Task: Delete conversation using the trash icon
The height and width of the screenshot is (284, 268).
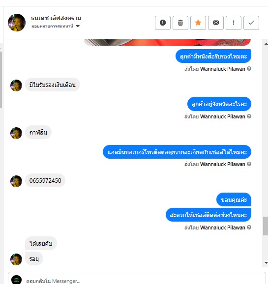Action: (x=180, y=23)
